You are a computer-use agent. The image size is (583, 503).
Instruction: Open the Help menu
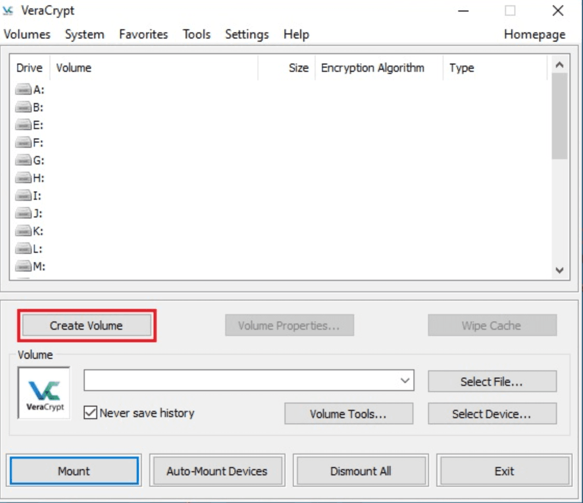click(x=296, y=35)
